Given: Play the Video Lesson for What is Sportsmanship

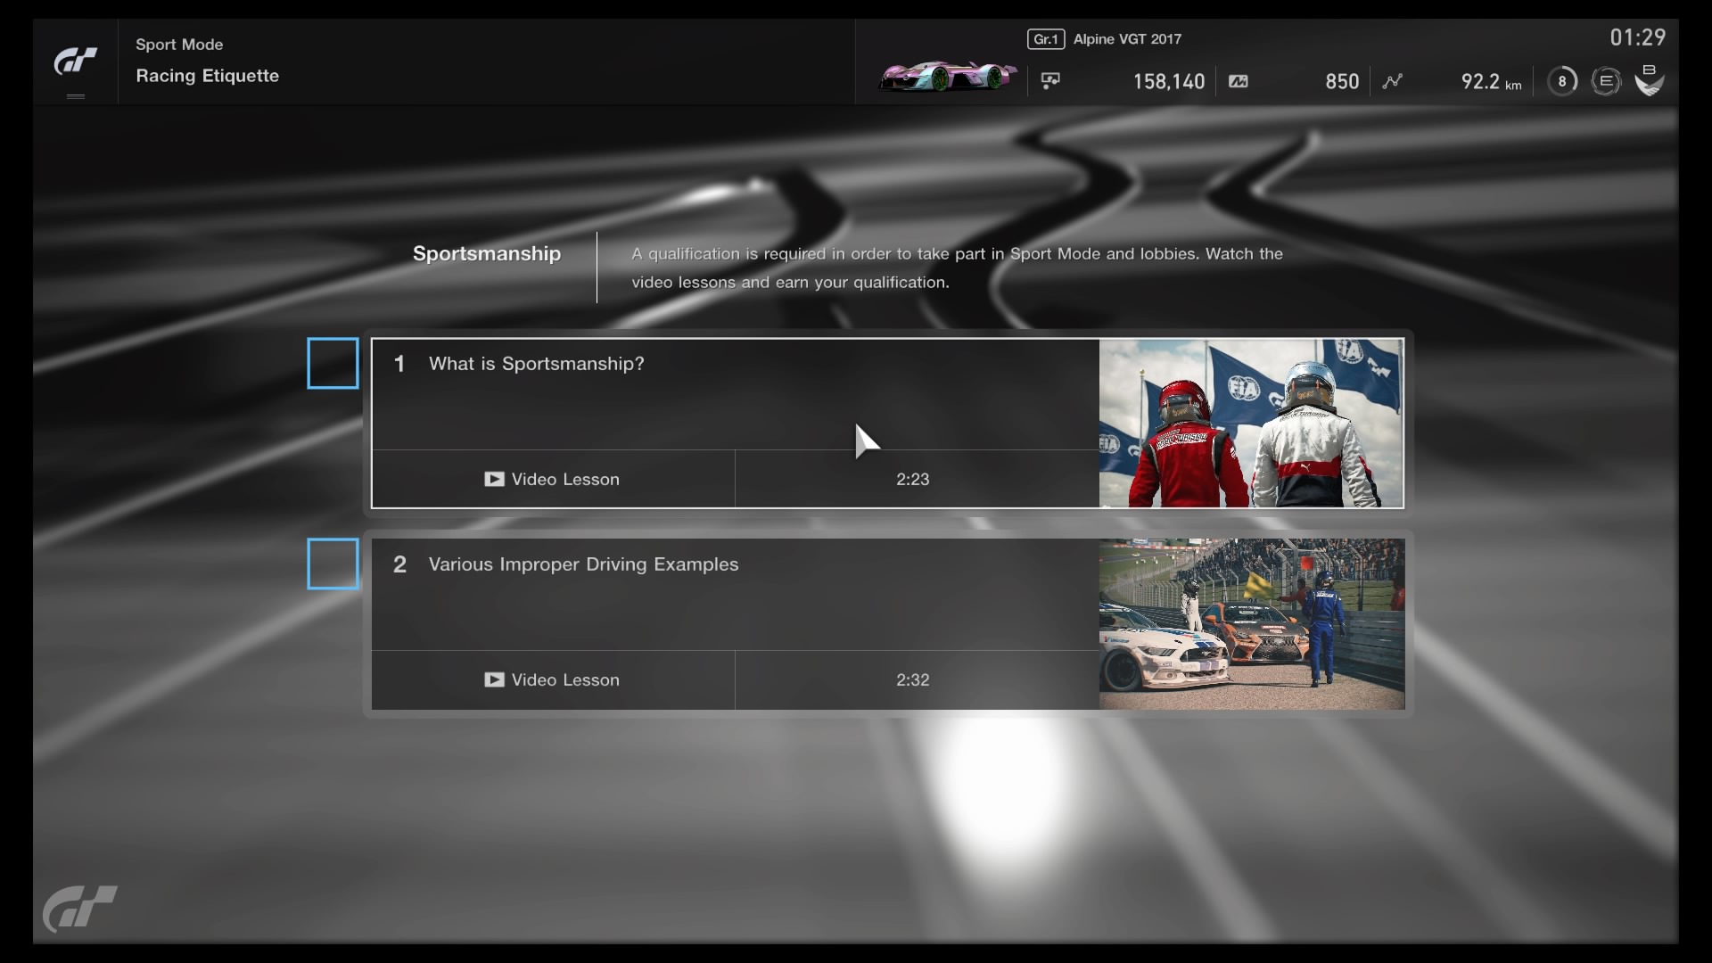Looking at the screenshot, I should coord(553,479).
